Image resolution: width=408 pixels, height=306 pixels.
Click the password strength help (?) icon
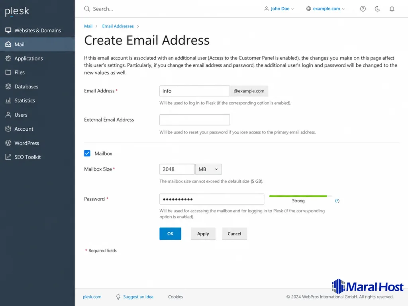point(337,201)
